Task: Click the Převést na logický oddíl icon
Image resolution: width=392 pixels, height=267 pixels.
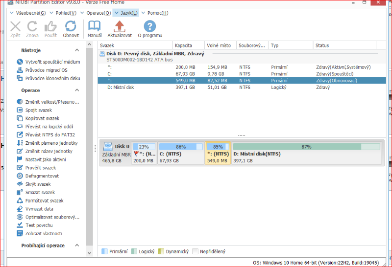Action: (20, 126)
